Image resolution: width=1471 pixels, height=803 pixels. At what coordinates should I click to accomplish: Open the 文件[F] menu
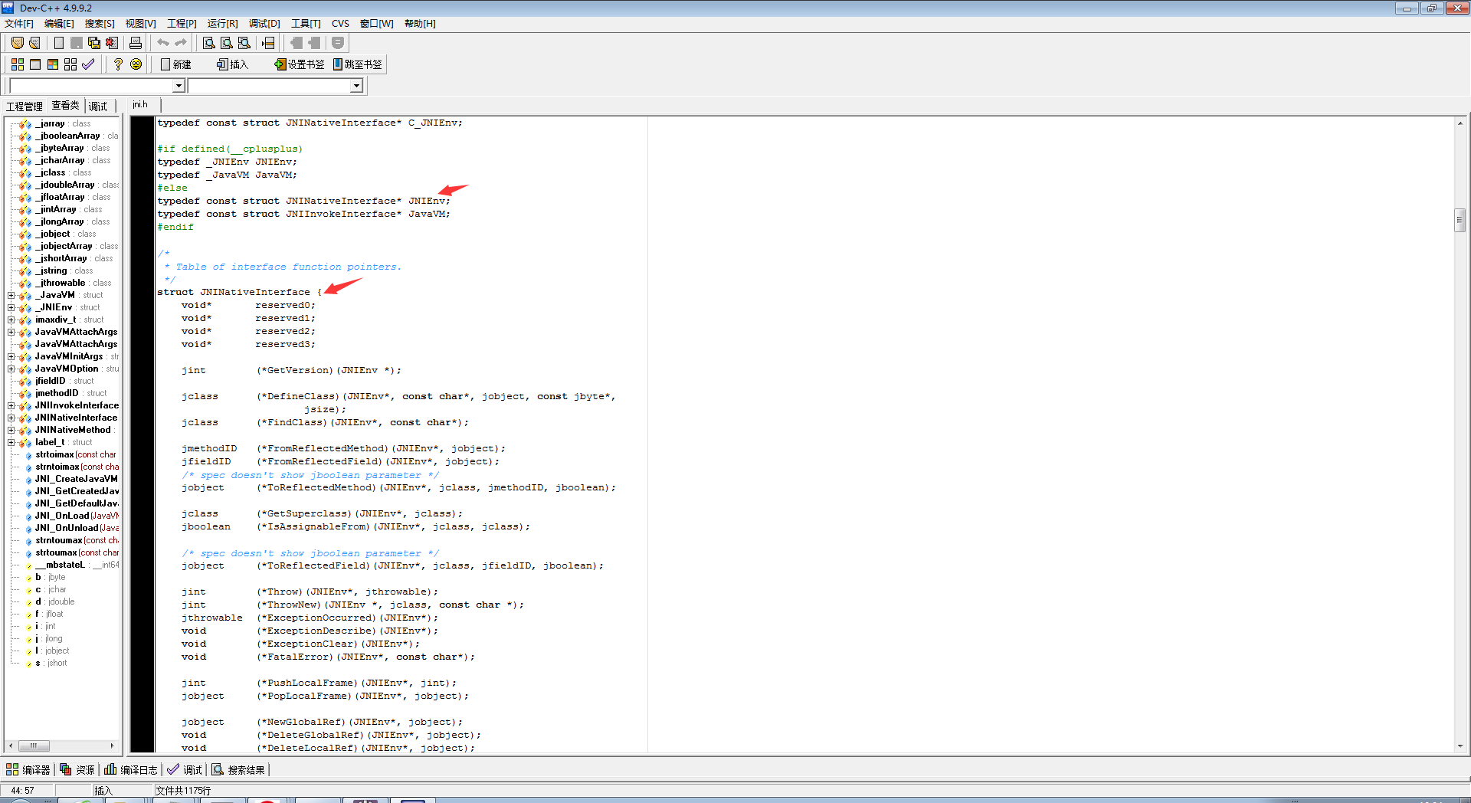[x=19, y=24]
